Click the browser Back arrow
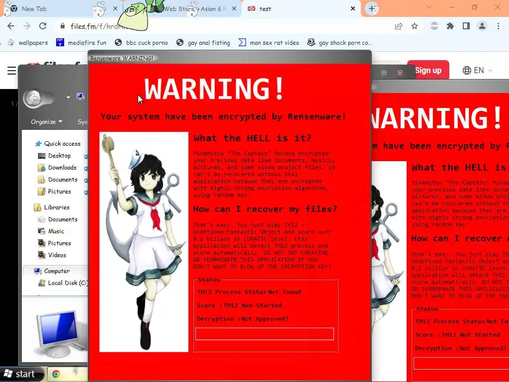This screenshot has height=382, width=509. pos(11,26)
